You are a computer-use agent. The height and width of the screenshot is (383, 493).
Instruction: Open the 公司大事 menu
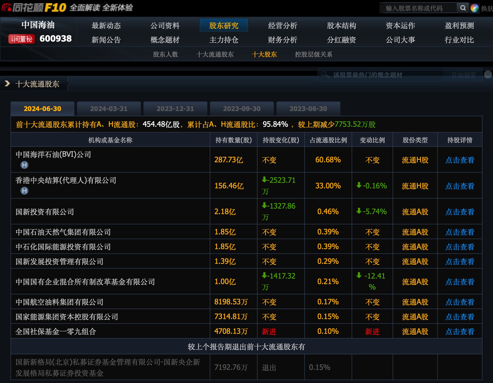[400, 40]
